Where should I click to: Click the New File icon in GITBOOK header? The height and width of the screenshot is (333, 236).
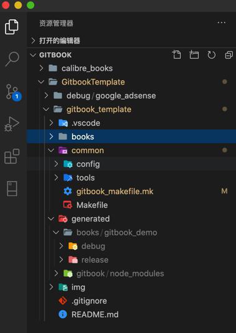click(x=176, y=55)
